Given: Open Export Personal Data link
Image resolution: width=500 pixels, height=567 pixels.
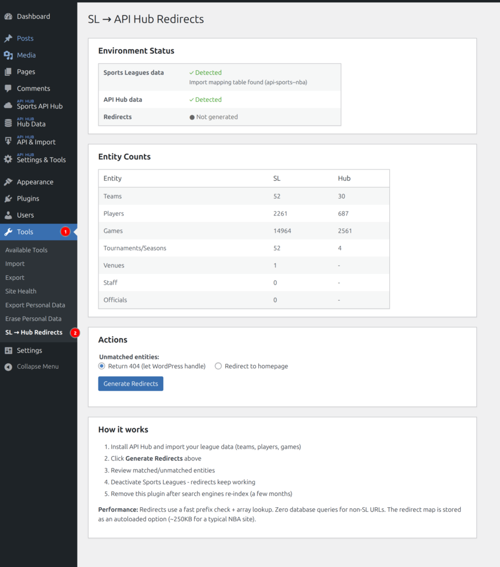Looking at the screenshot, I should (35, 305).
